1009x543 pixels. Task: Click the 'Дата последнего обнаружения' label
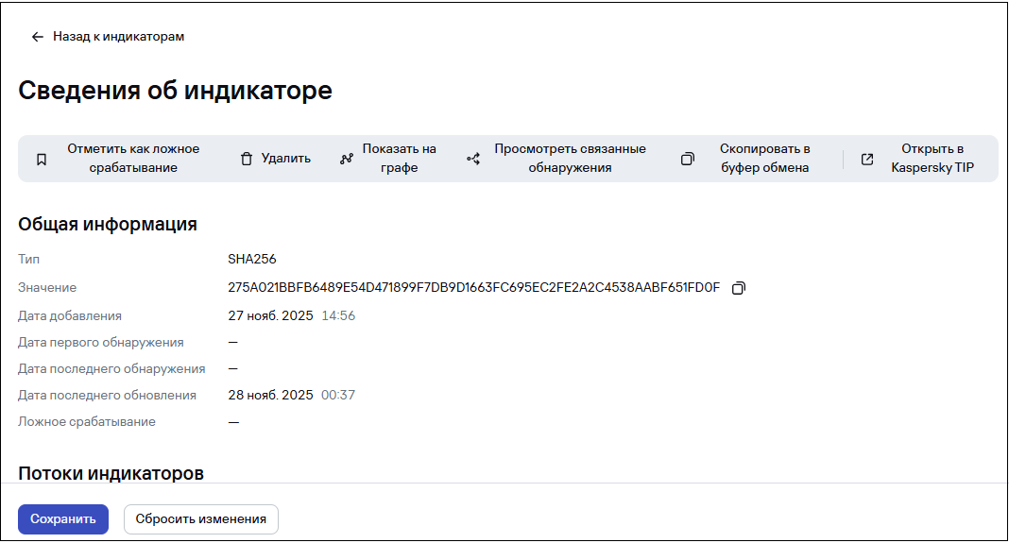pyautogui.click(x=112, y=368)
